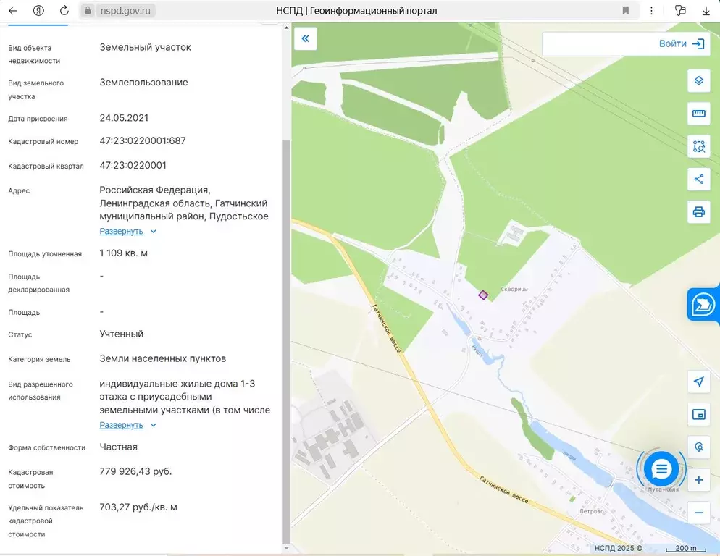
Task: Expand permitted use text with Развернуть
Action: [x=121, y=425]
